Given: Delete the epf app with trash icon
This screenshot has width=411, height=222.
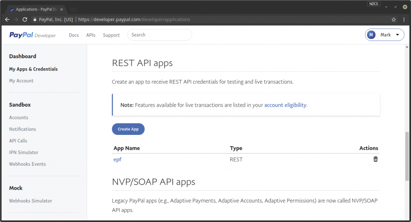Looking at the screenshot, I should tap(375, 159).
